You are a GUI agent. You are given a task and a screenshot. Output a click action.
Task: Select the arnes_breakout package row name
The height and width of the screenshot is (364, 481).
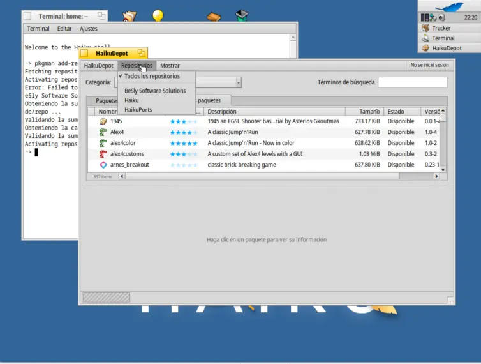(x=129, y=165)
